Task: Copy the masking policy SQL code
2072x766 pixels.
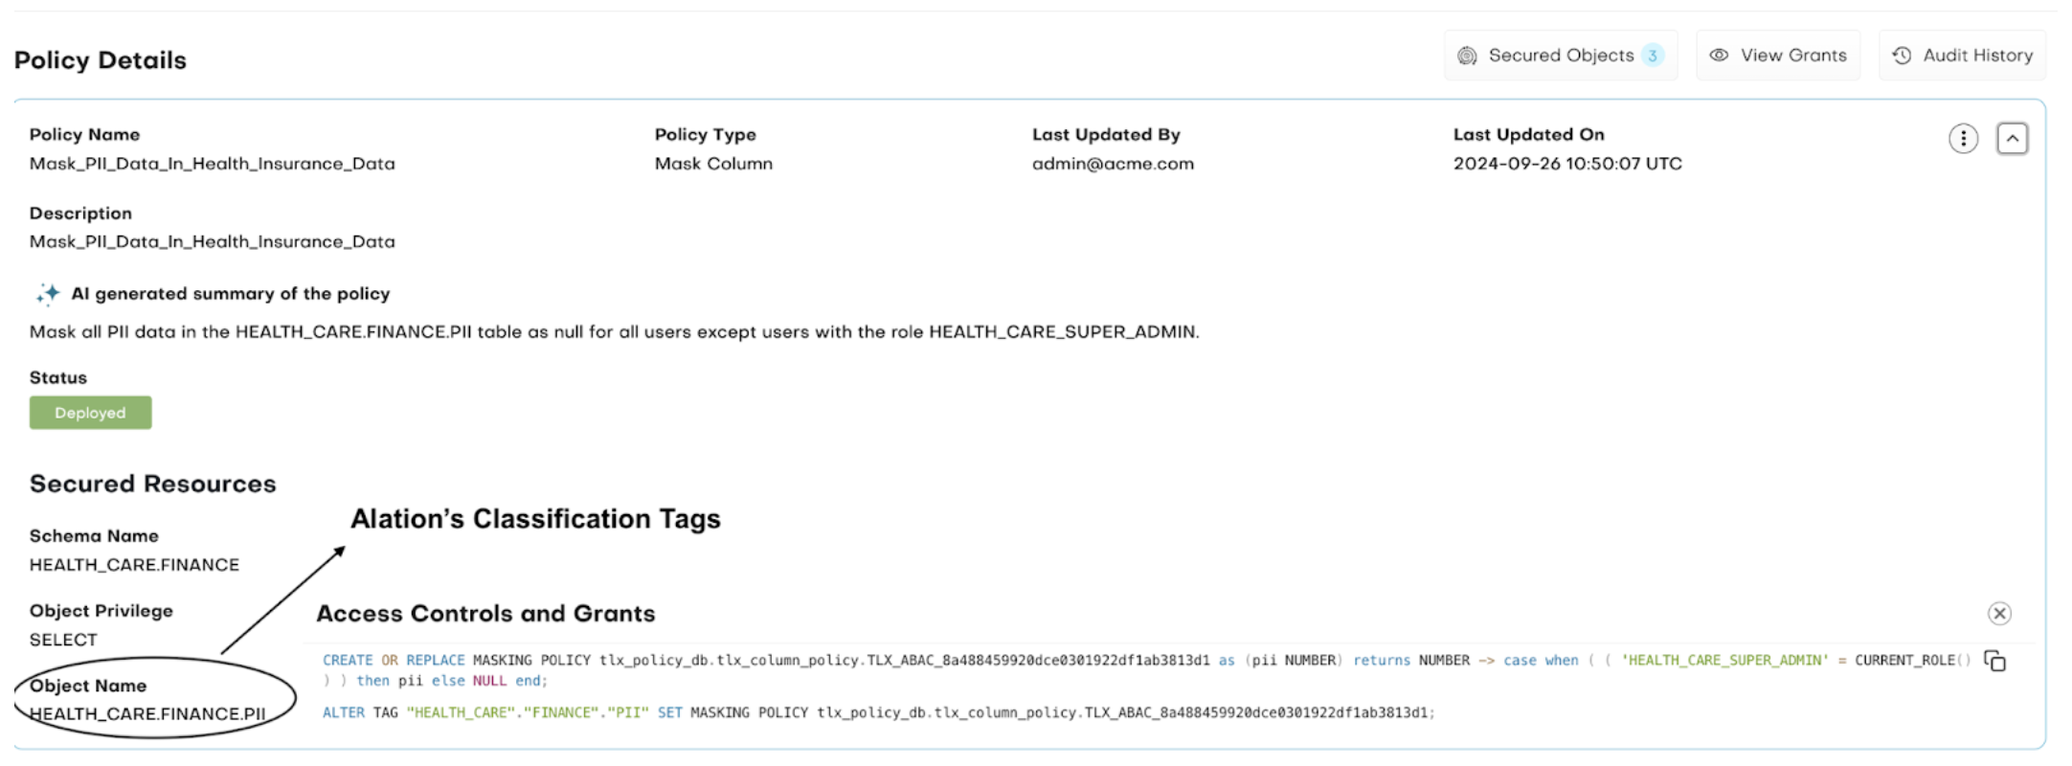Action: click(x=1994, y=661)
